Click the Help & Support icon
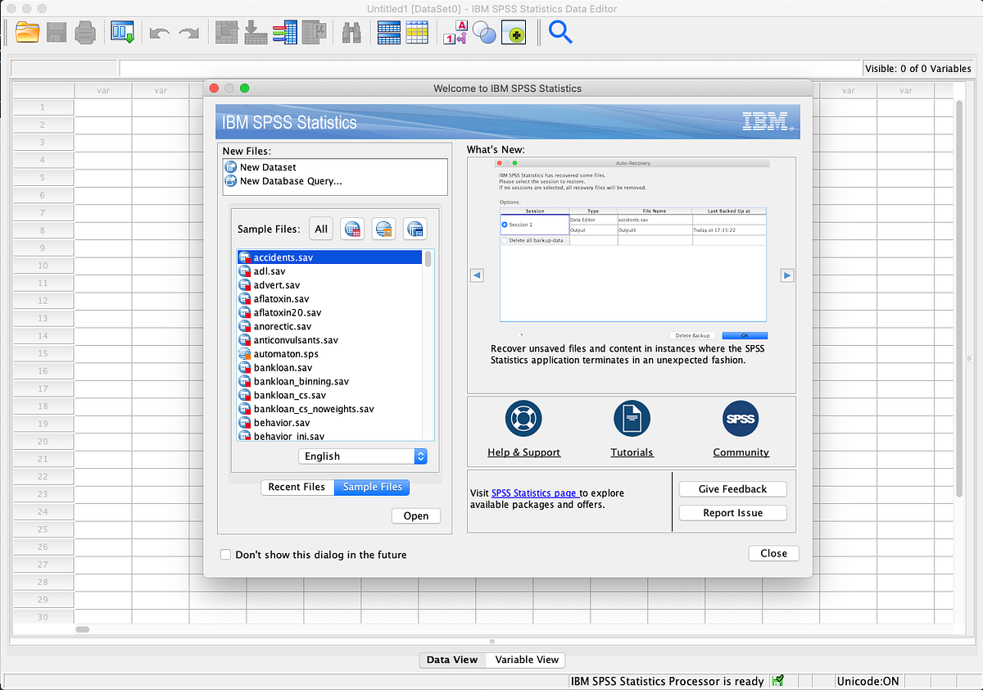The image size is (983, 690). coord(523,418)
